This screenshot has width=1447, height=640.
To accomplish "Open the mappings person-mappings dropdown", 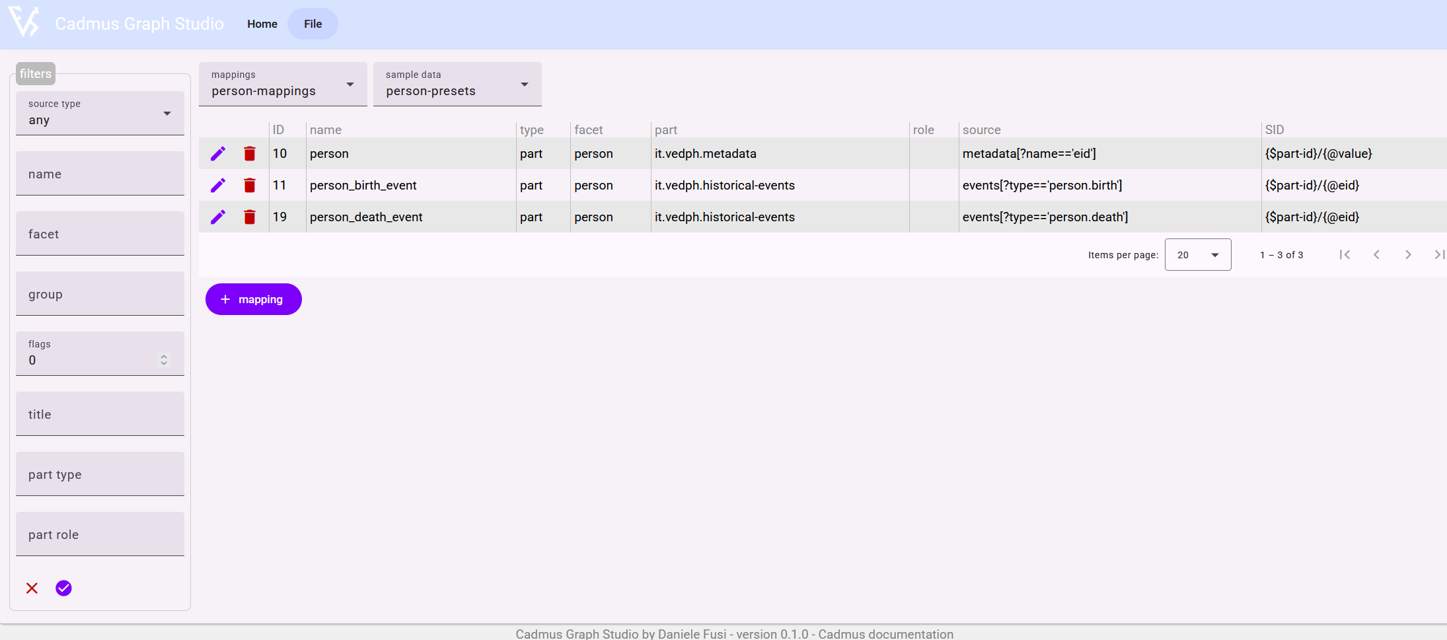I will pos(283,84).
